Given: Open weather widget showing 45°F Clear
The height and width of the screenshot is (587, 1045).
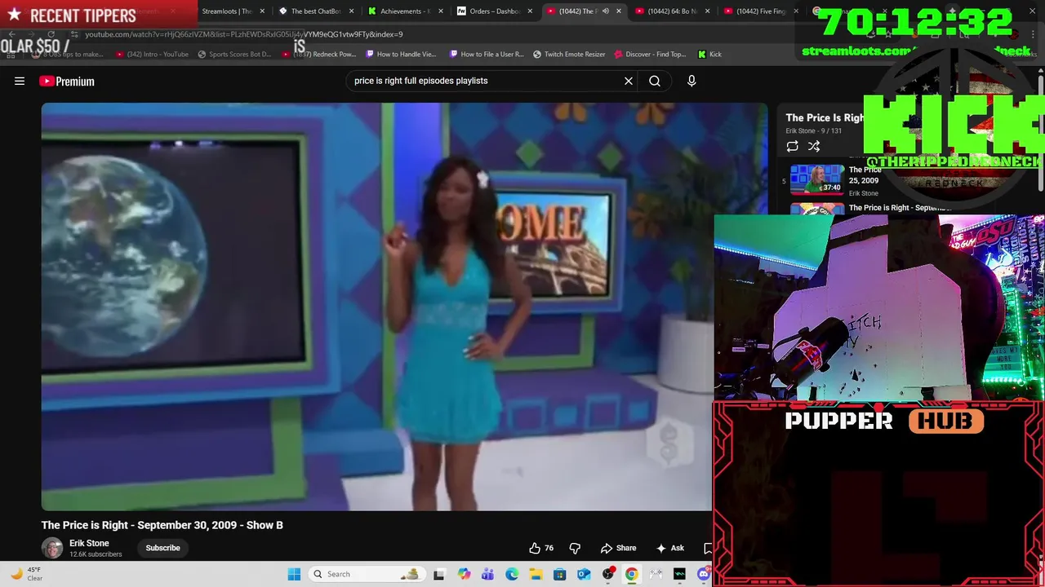Looking at the screenshot, I should click(26, 574).
